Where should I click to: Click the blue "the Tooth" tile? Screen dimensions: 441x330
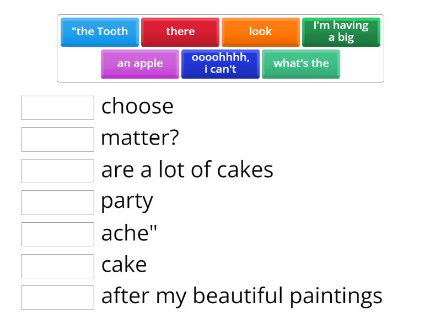pos(100,31)
